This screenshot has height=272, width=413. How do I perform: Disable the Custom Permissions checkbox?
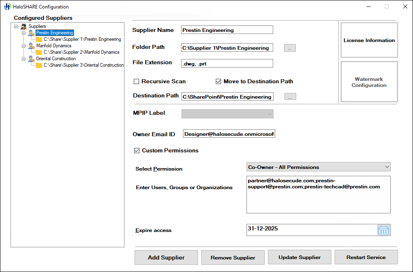pos(137,150)
